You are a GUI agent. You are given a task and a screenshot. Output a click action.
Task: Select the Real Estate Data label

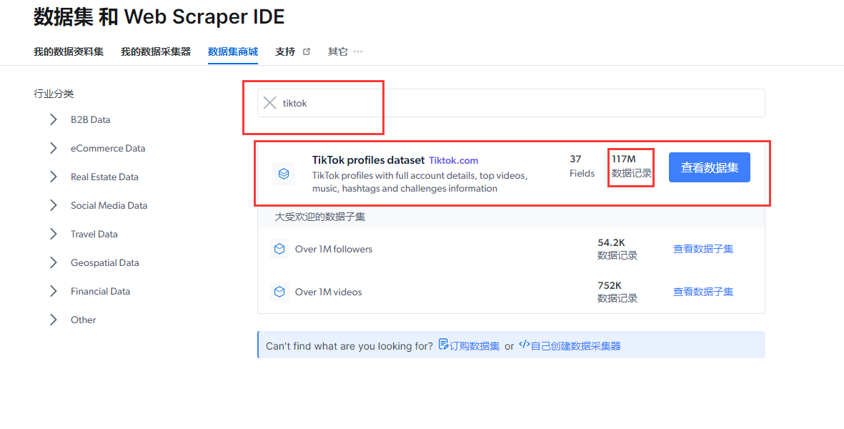104,177
